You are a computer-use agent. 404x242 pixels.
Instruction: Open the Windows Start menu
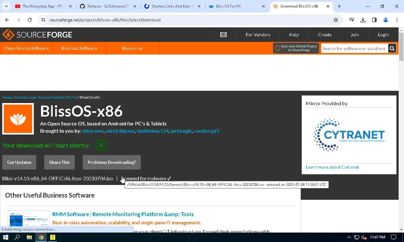[6, 237]
